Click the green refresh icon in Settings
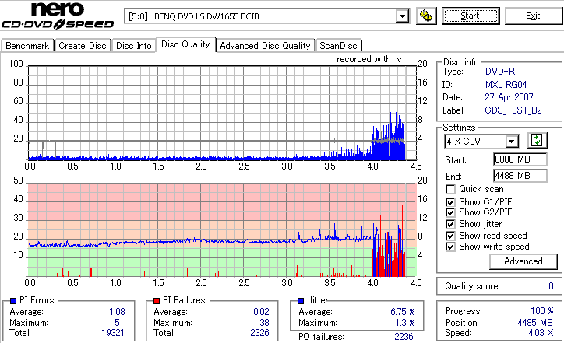Image resolution: width=564 pixels, height=343 pixels. pyautogui.click(x=537, y=140)
